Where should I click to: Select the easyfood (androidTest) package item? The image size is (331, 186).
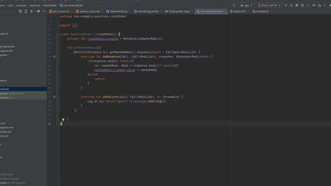click(x=23, y=93)
